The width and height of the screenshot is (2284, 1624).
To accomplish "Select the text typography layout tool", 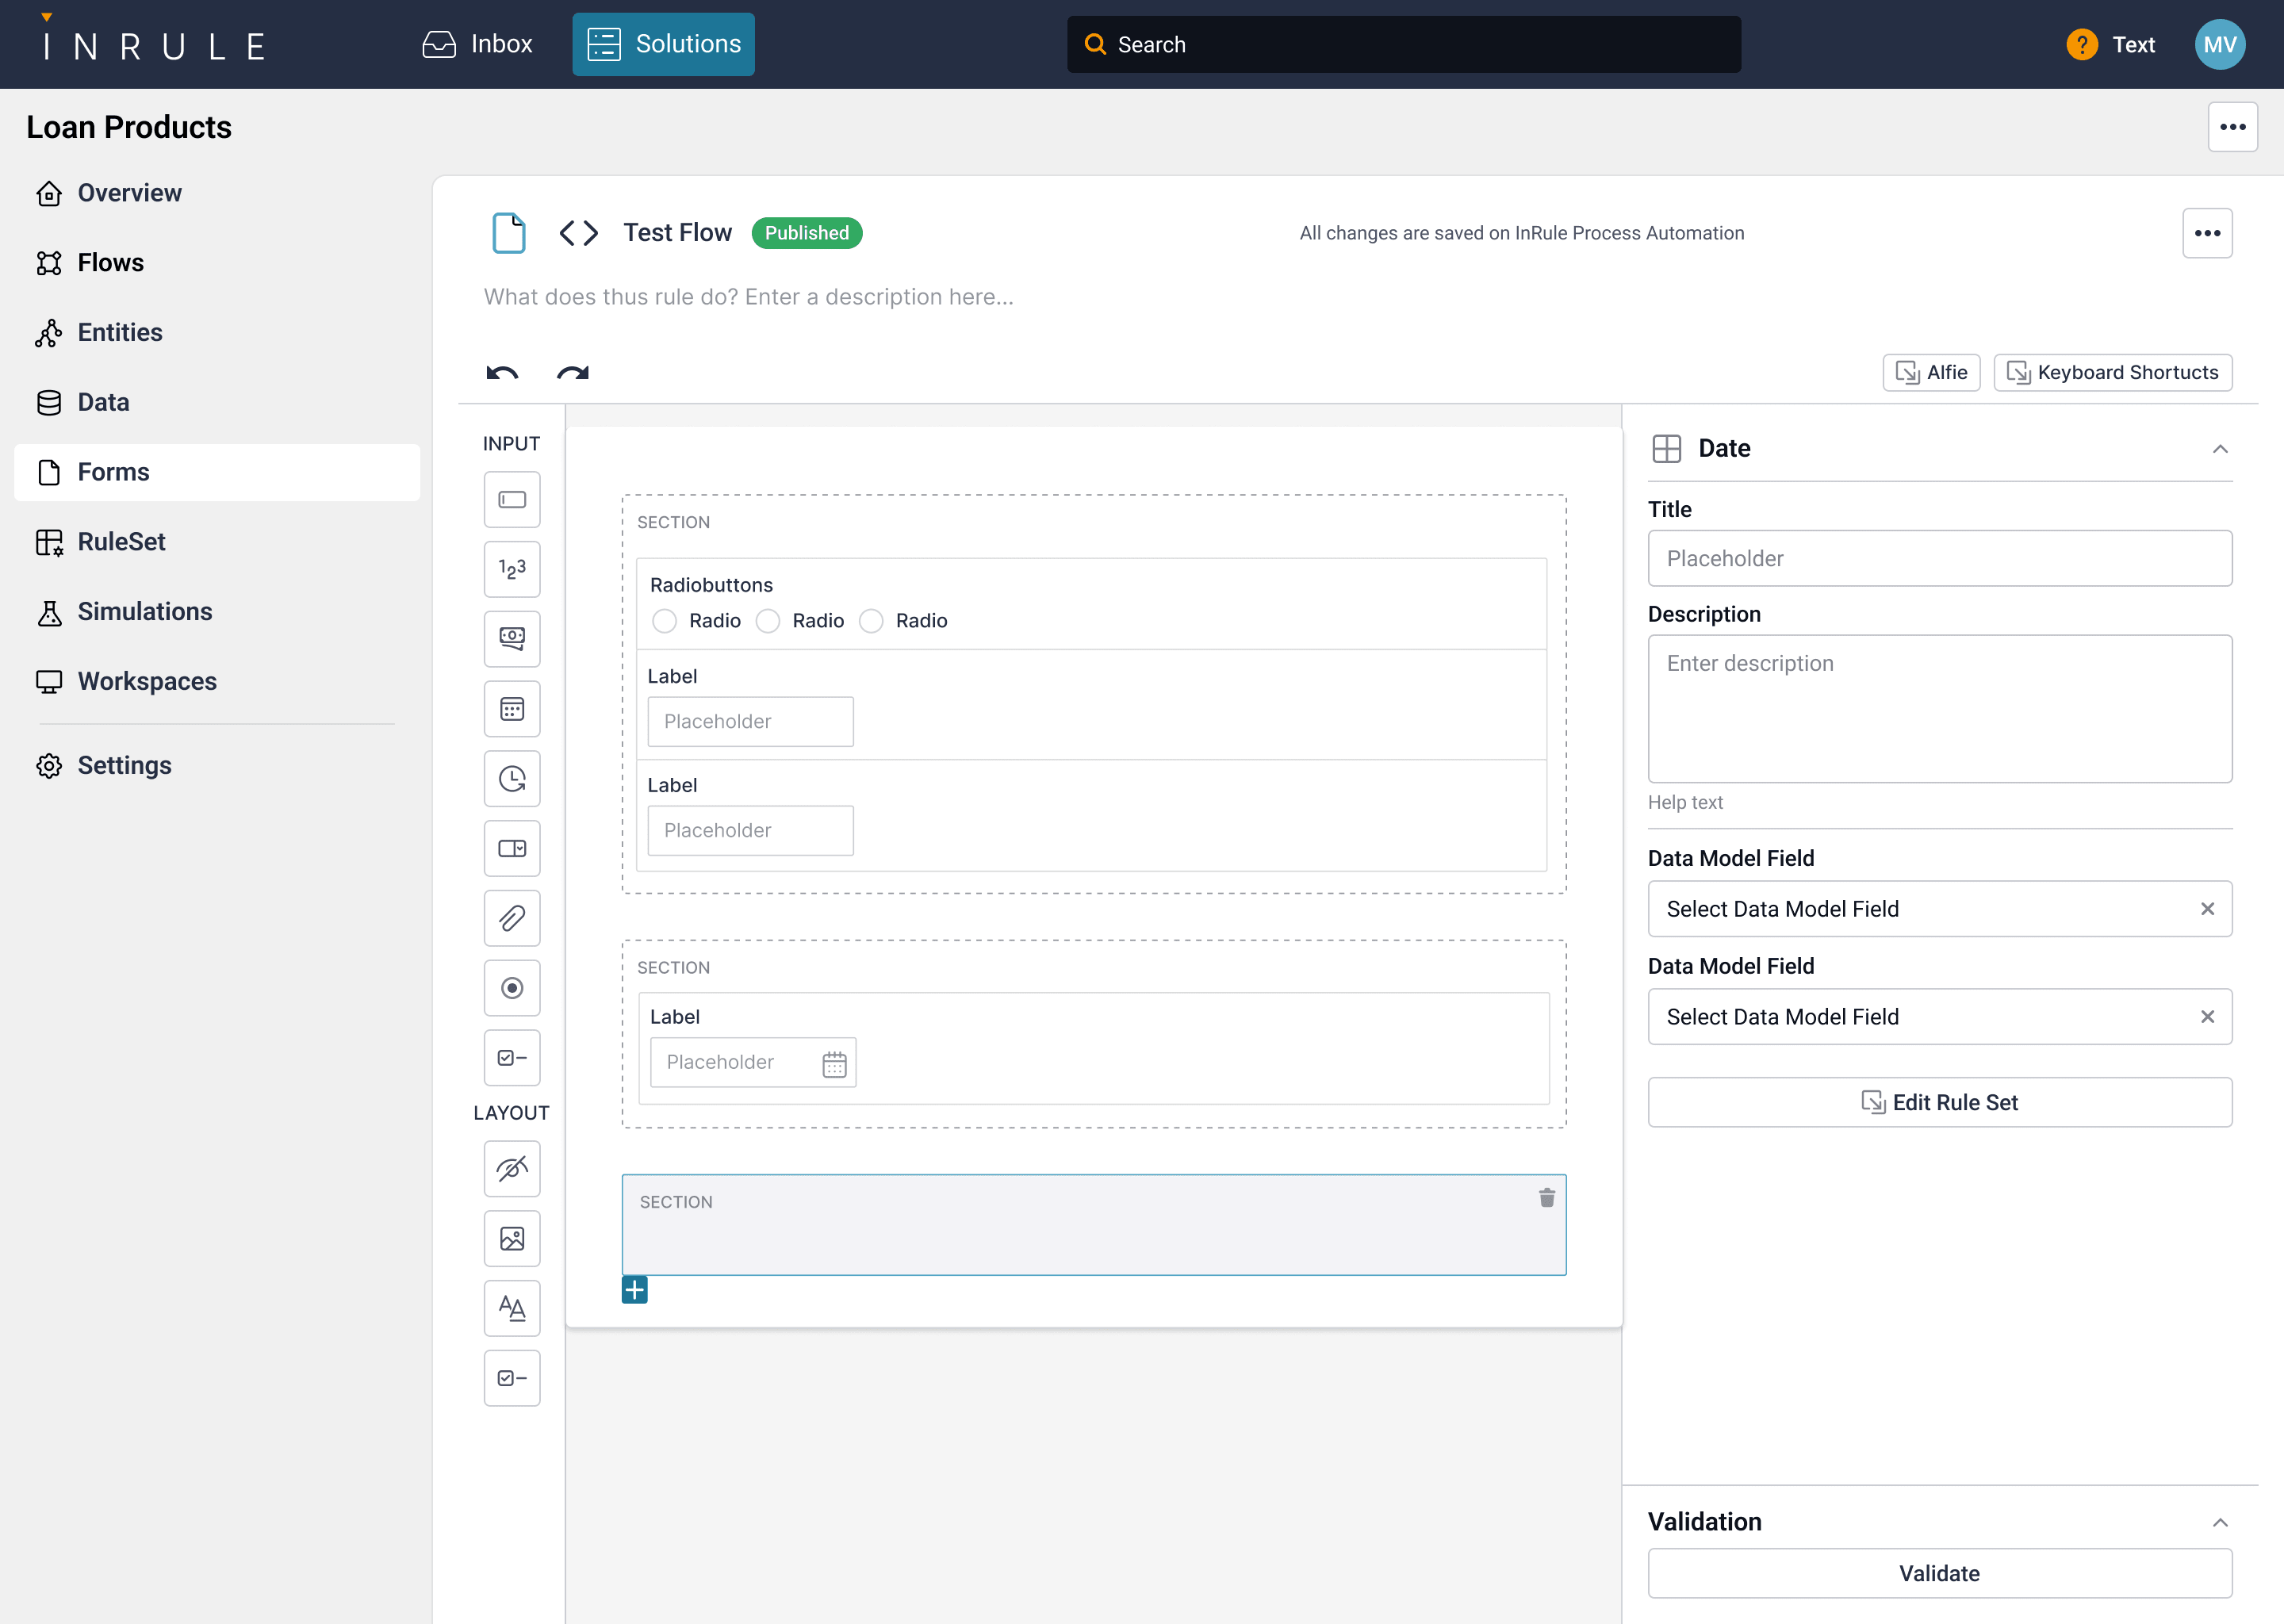I will (512, 1308).
